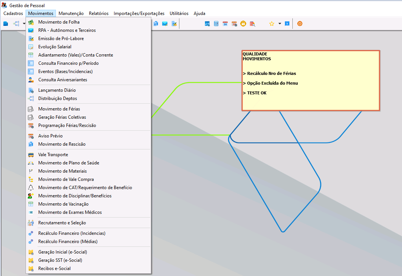Open Movimento de Disciplinar/Benefícios
The height and width of the screenshot is (276, 402).
tap(89, 196)
